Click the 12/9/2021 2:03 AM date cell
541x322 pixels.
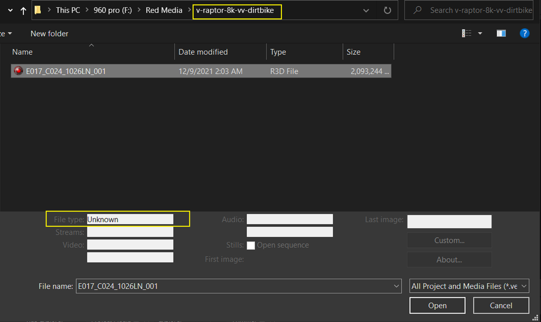pos(210,71)
